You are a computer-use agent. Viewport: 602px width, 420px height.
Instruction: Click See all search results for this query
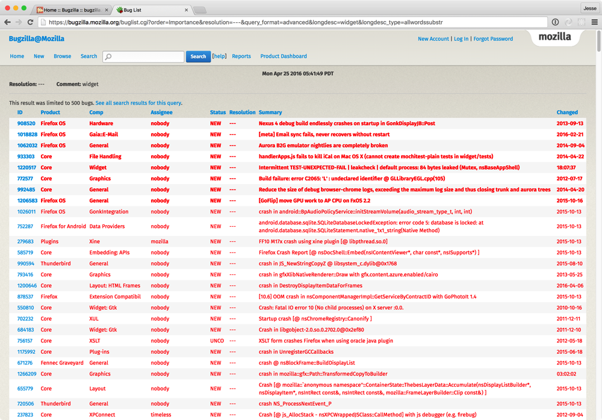(138, 103)
